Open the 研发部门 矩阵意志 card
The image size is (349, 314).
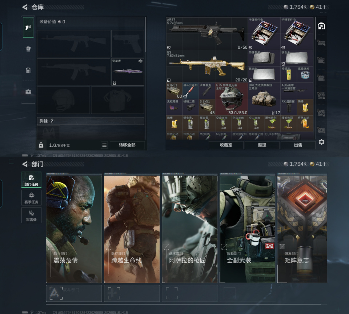[302, 229]
